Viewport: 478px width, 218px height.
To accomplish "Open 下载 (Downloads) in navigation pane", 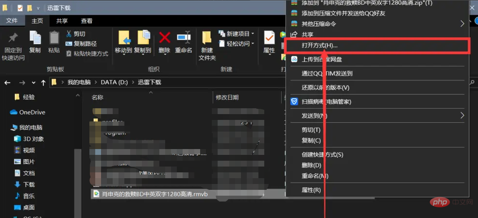I will point(25,185).
